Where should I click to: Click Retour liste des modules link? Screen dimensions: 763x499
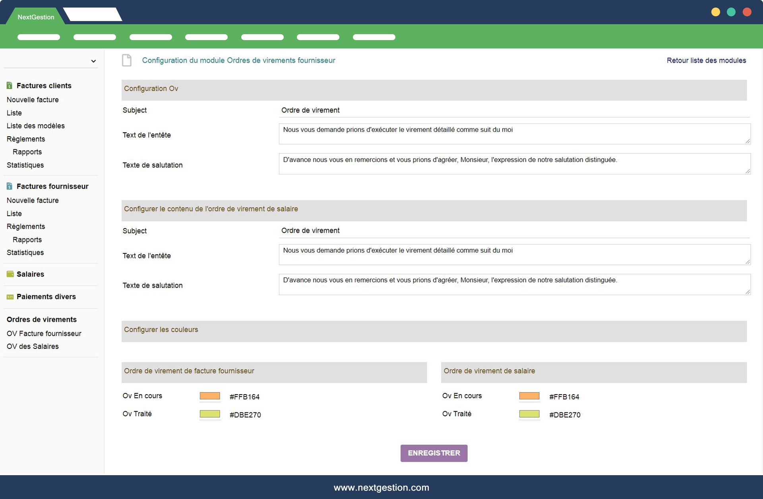(x=706, y=60)
